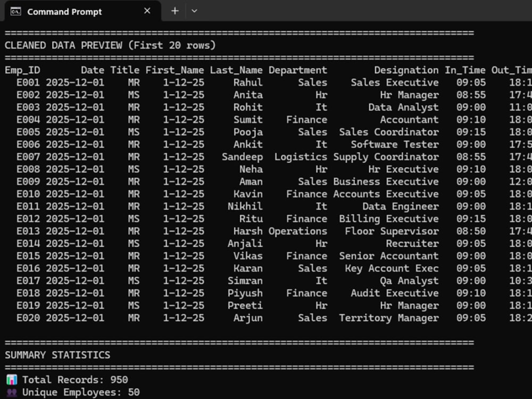Click the Data Engineer designation
This screenshot has width=532, height=399.
point(401,206)
